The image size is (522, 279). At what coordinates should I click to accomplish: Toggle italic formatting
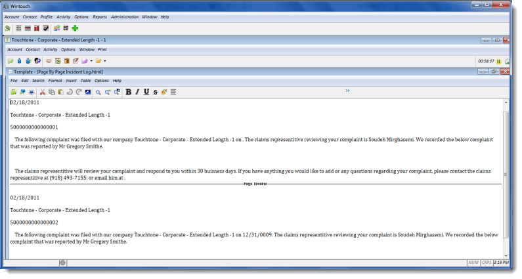[137, 92]
